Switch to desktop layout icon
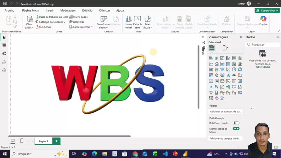The height and width of the screenshot is (158, 281). point(13,141)
